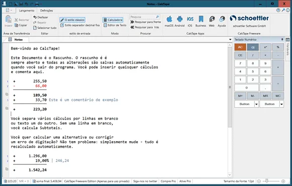Click the Inserir paste icon

pos(8,21)
